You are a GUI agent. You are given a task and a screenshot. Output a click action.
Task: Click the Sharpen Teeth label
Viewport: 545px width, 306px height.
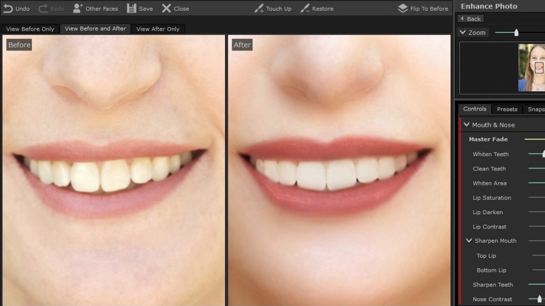click(x=492, y=285)
